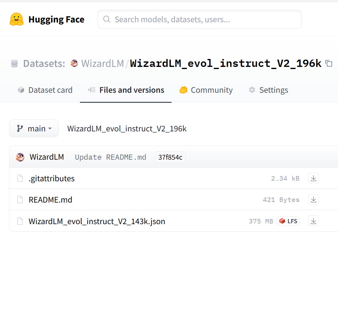
Task: Click the LFS badge on the json file
Action: (x=288, y=221)
